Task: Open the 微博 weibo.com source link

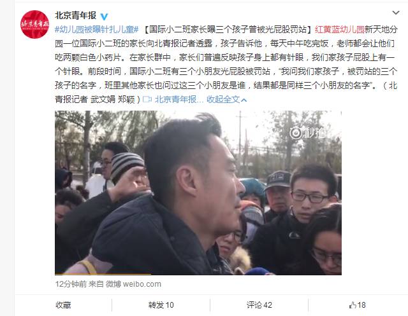Action: (133, 284)
